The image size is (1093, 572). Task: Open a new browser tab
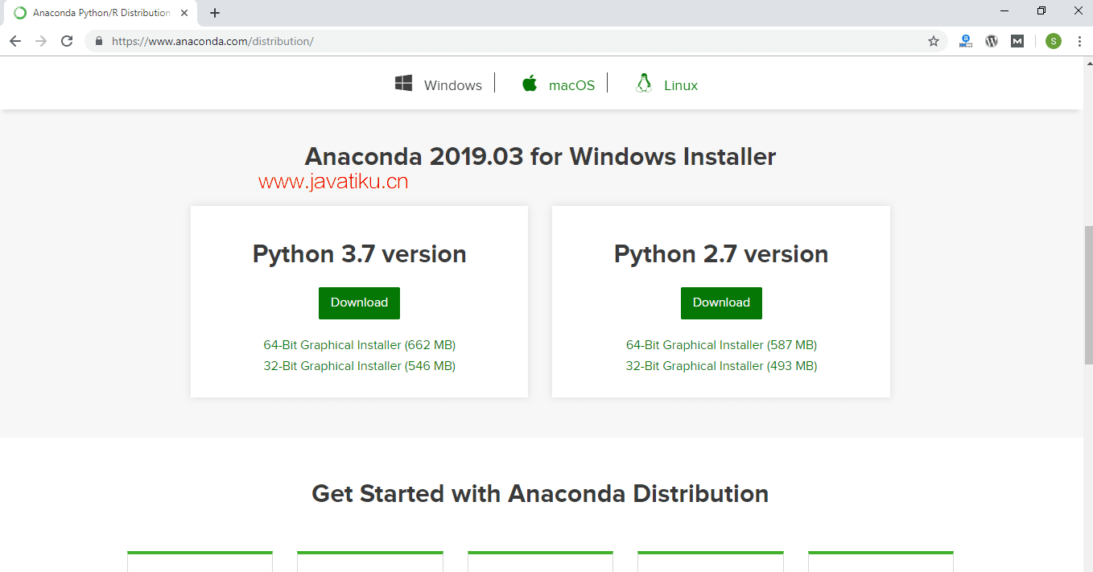[215, 13]
